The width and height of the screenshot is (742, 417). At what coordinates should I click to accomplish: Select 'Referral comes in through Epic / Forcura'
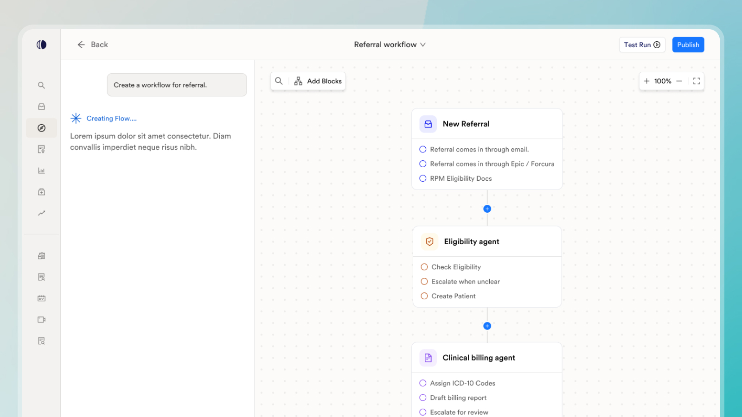coord(487,164)
